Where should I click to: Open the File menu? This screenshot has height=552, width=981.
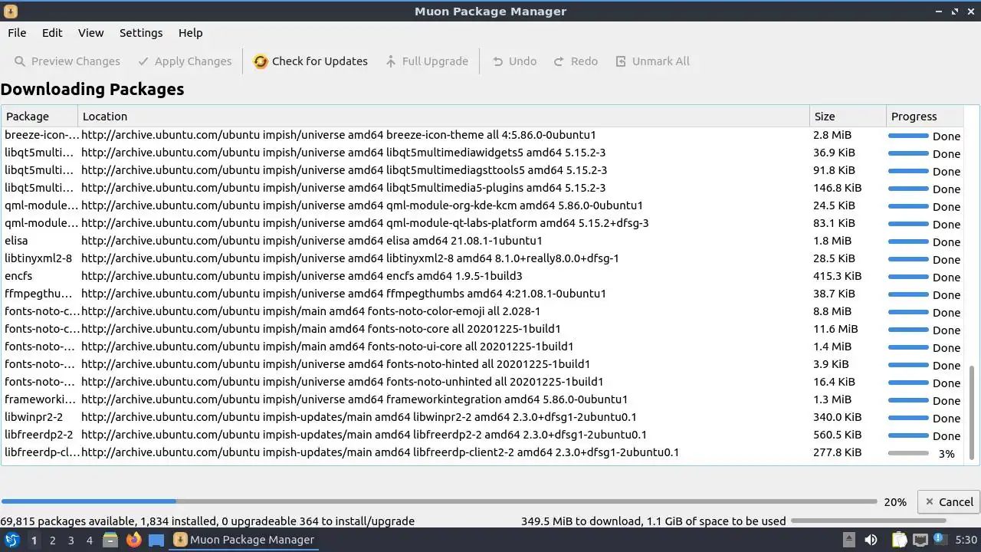click(17, 33)
